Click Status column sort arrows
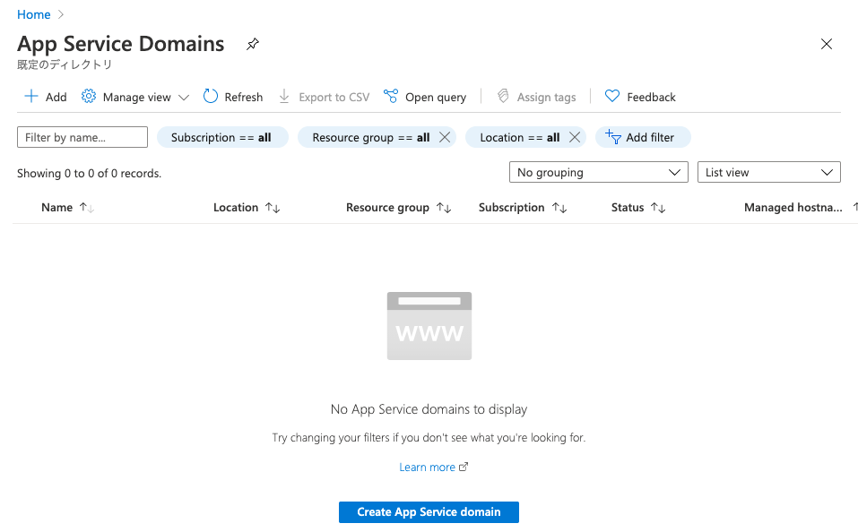 [x=658, y=208]
